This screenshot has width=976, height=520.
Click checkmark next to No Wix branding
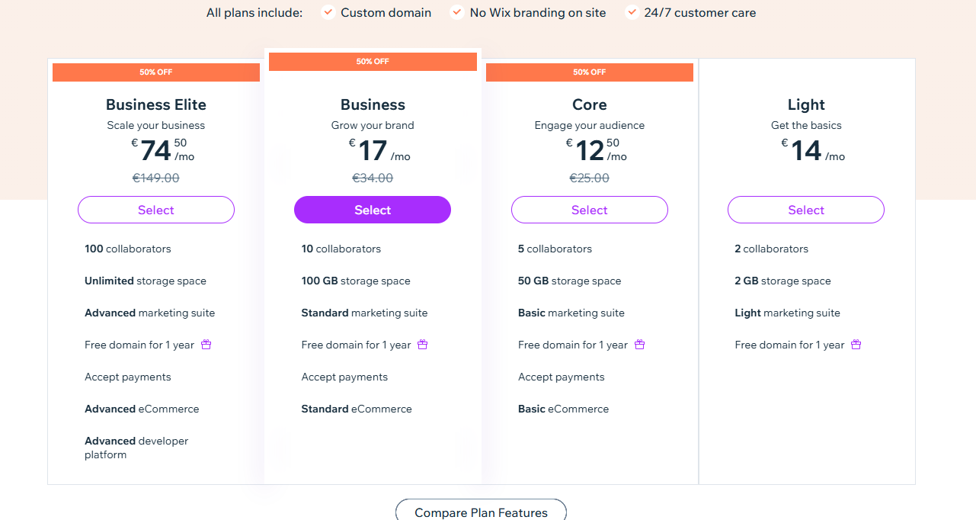[x=457, y=12]
